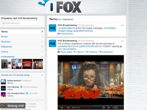Toggle fullscreen on the video player
The image size is (147, 110).
tap(121, 108)
